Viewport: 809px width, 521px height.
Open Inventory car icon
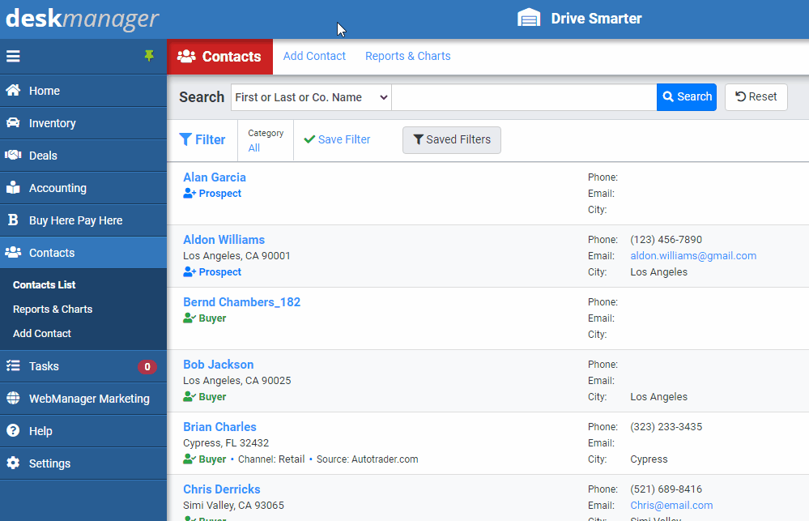13,123
